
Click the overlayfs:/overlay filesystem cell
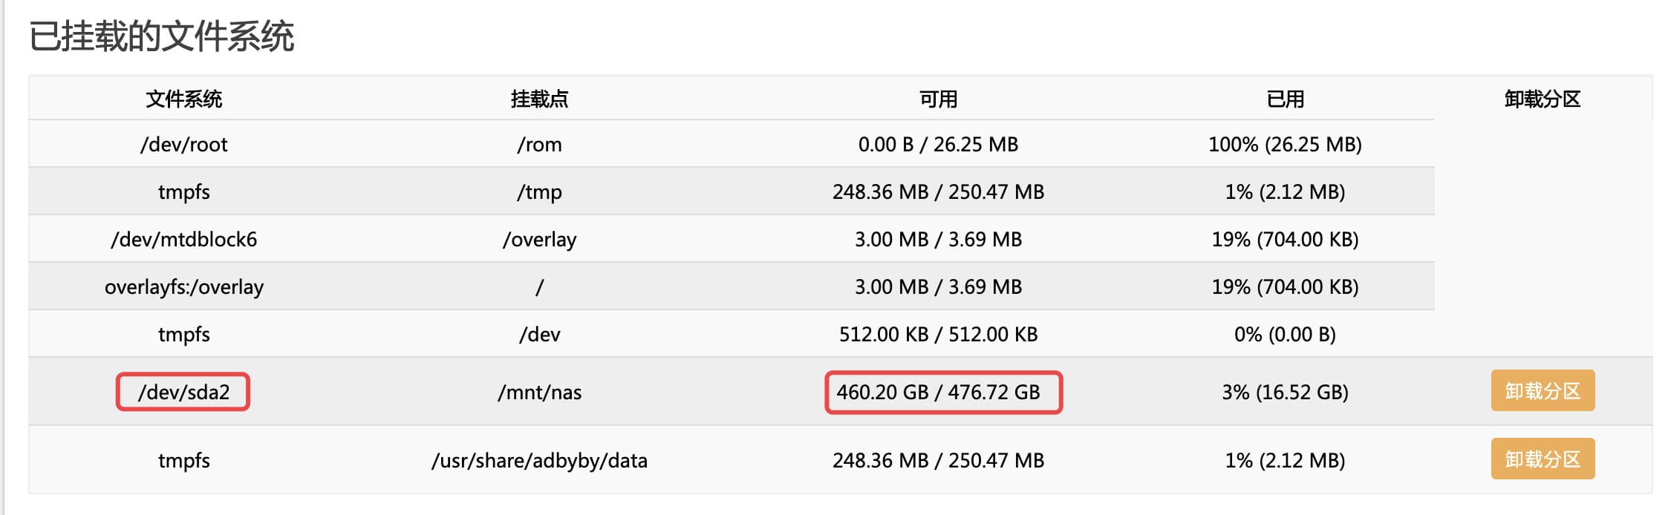point(183,286)
